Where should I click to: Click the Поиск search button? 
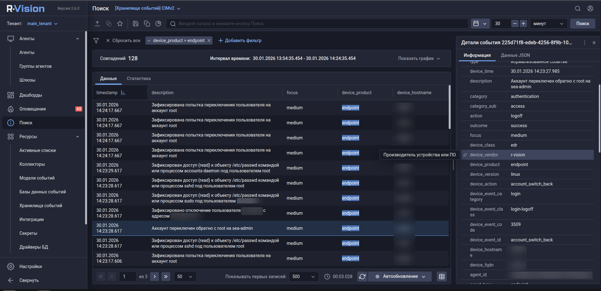[582, 24]
